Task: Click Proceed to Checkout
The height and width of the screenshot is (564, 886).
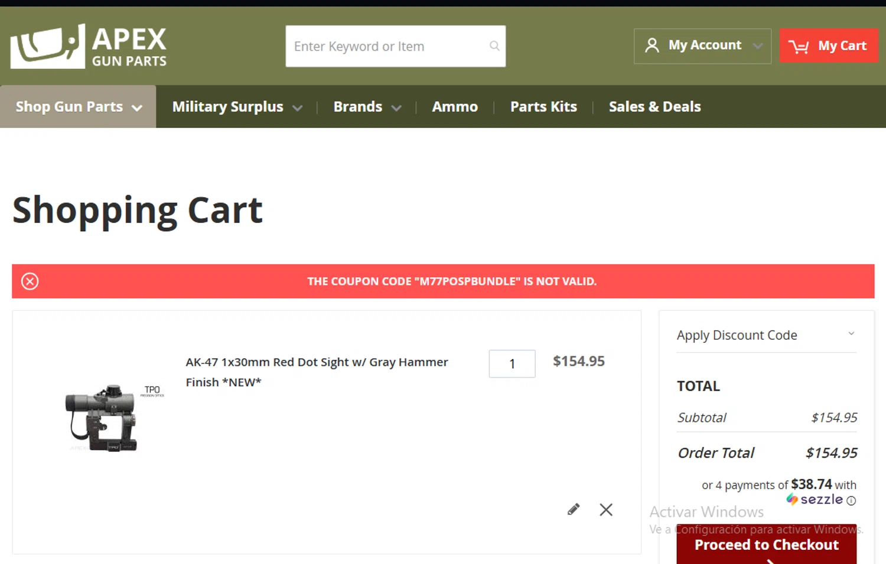Action: pos(766,545)
